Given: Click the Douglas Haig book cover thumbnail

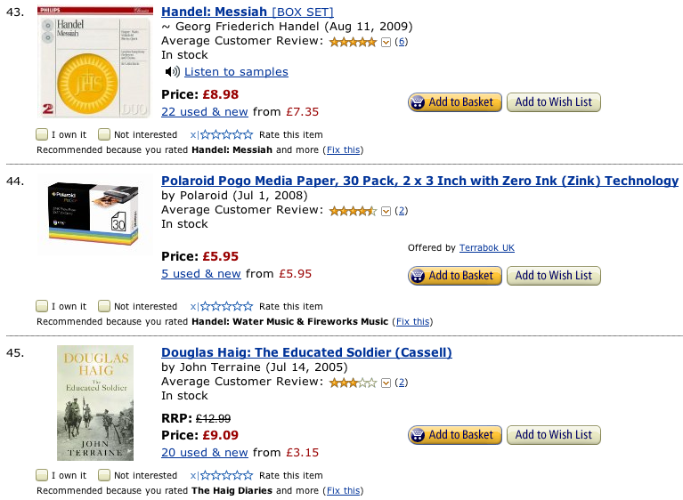Looking at the screenshot, I should [x=95, y=403].
